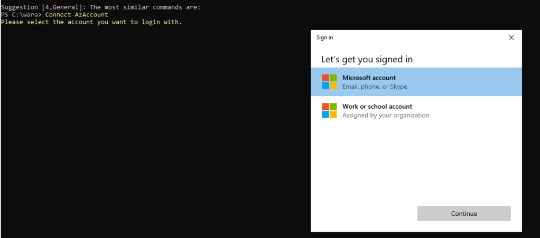The width and height of the screenshot is (540, 238).
Task: Click the 'Email, phone, or Skype' subtitle
Action: [375, 87]
